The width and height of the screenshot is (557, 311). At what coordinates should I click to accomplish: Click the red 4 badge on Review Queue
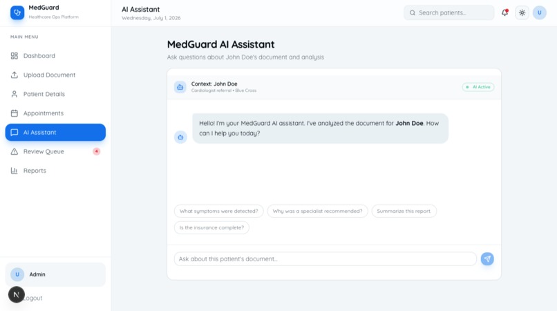tap(96, 151)
